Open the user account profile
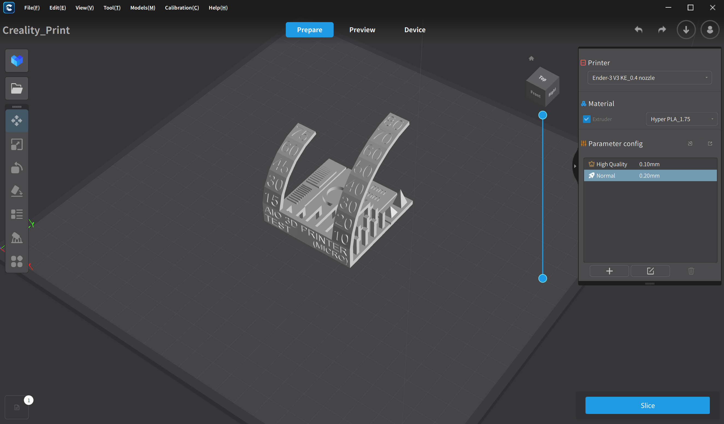The height and width of the screenshot is (424, 724). pos(710,29)
